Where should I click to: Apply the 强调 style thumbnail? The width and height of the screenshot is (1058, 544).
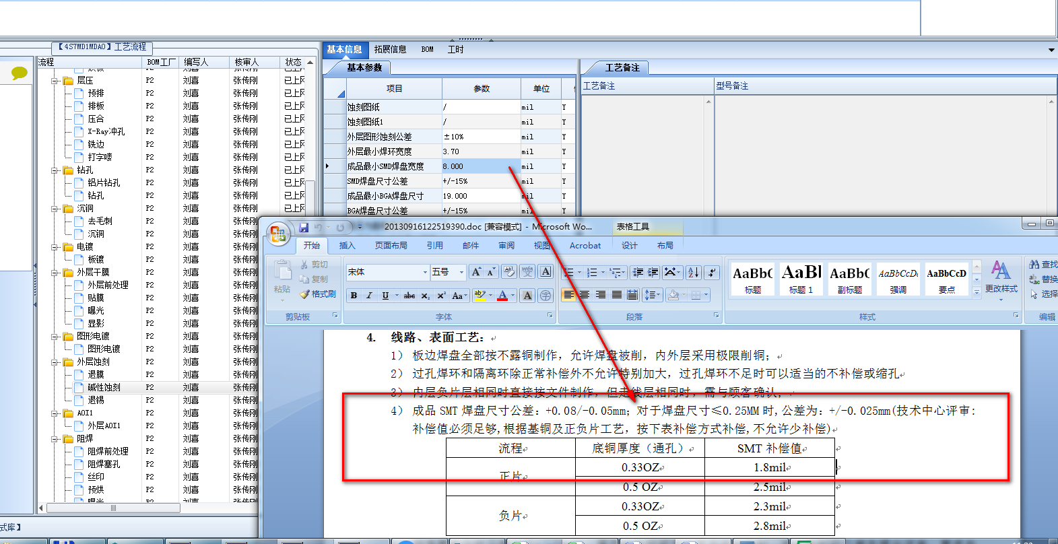tap(898, 279)
